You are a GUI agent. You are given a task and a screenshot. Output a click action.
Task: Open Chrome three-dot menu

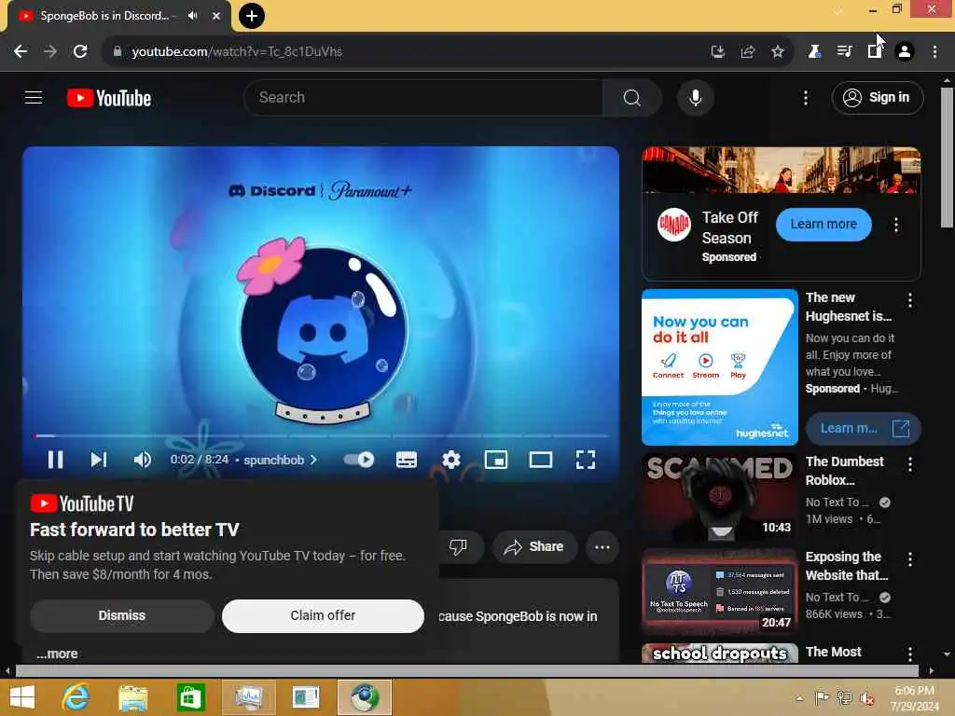[934, 52]
